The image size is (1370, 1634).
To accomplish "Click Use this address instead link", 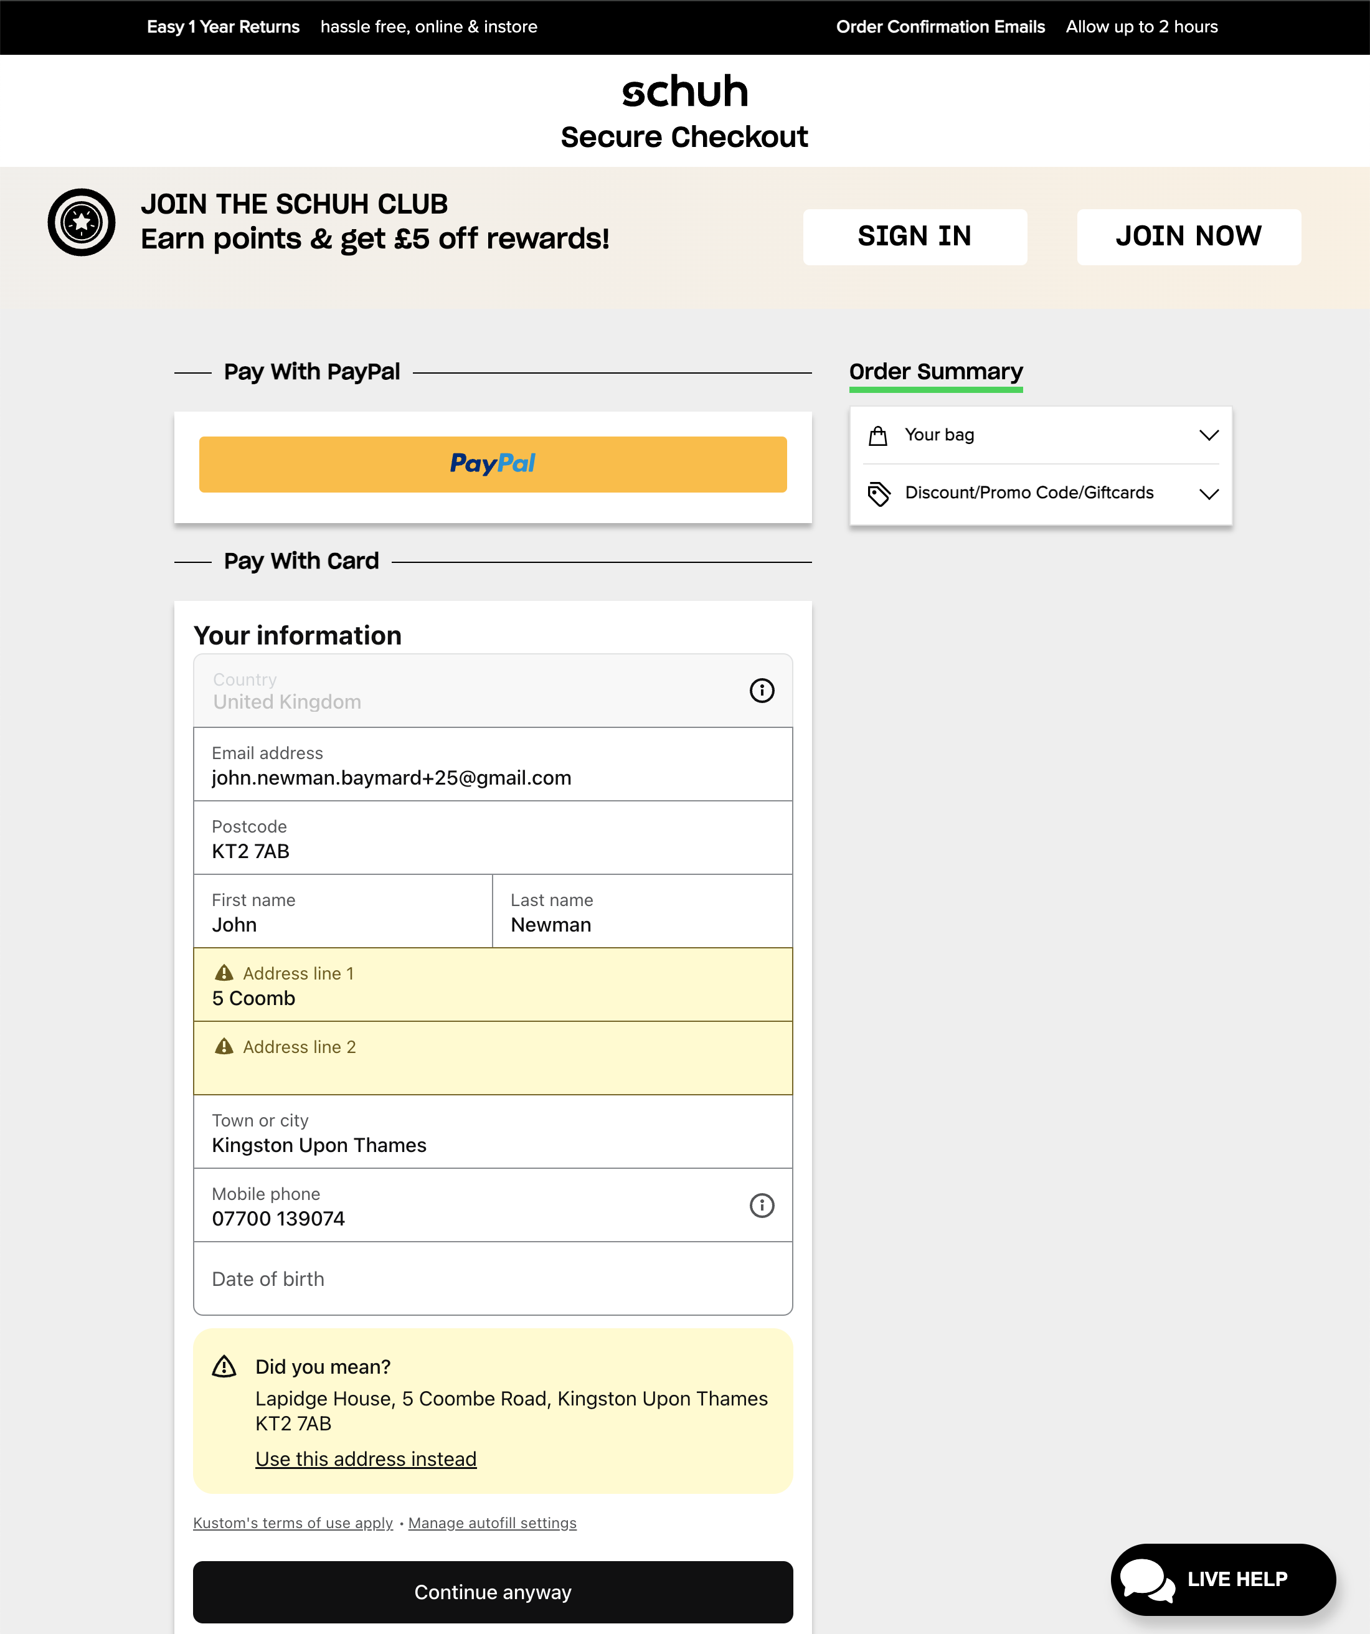I will [366, 1459].
